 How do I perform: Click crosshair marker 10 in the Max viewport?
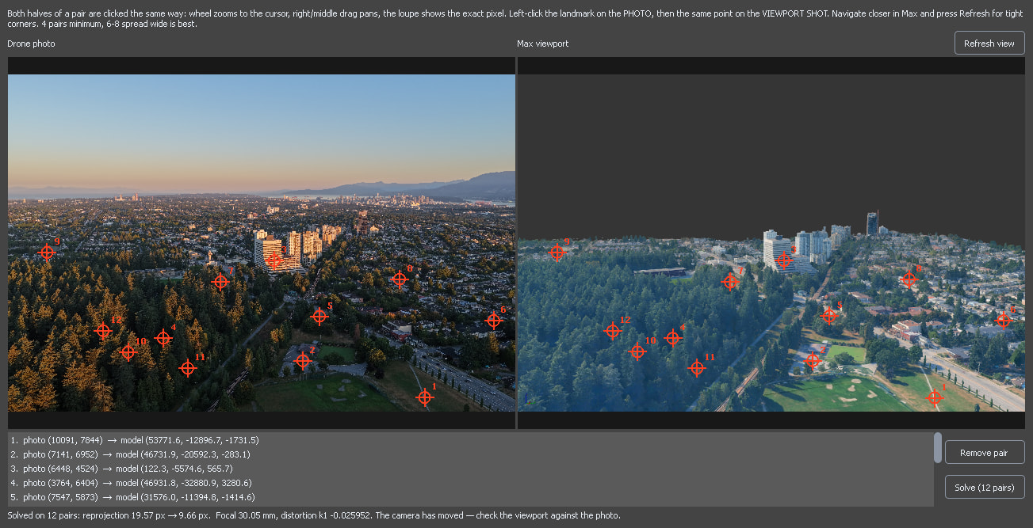(637, 351)
